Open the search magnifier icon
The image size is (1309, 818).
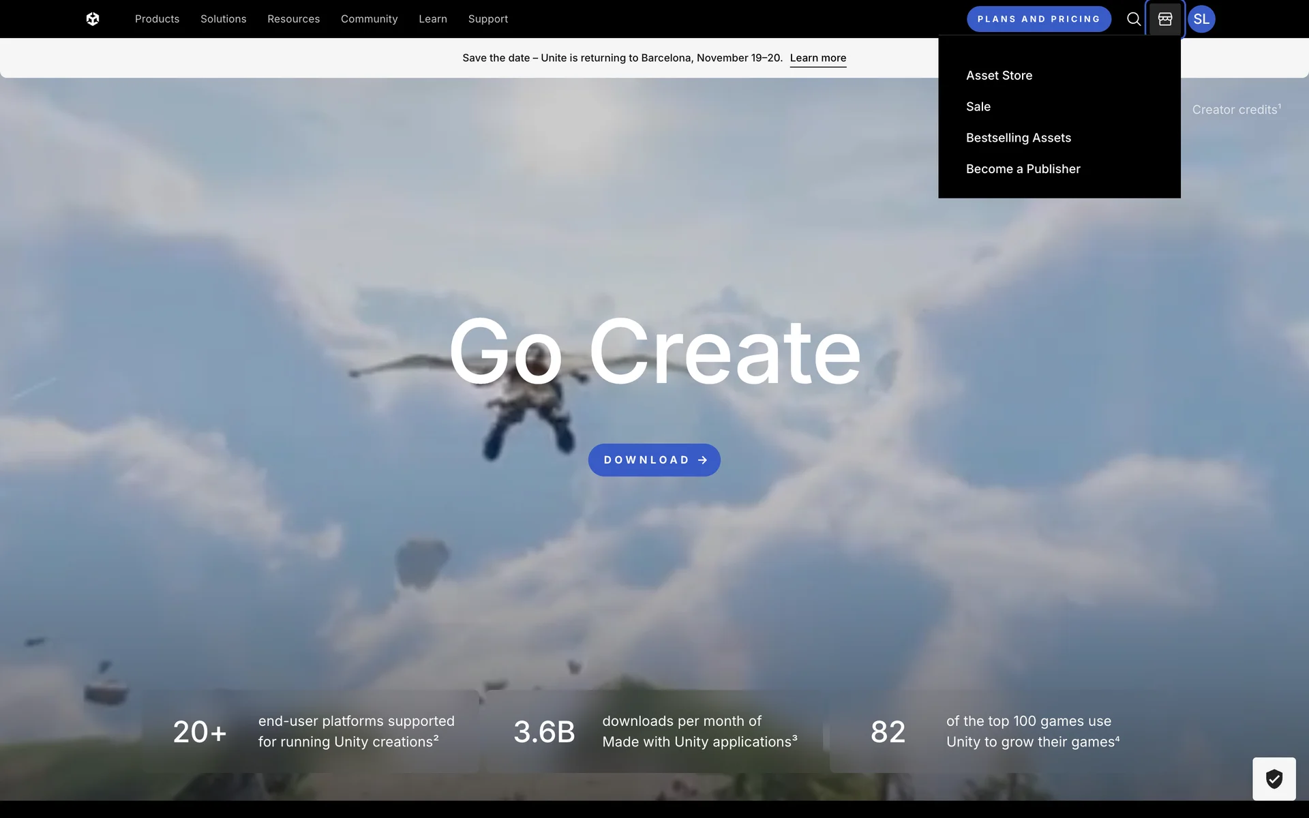(1133, 19)
